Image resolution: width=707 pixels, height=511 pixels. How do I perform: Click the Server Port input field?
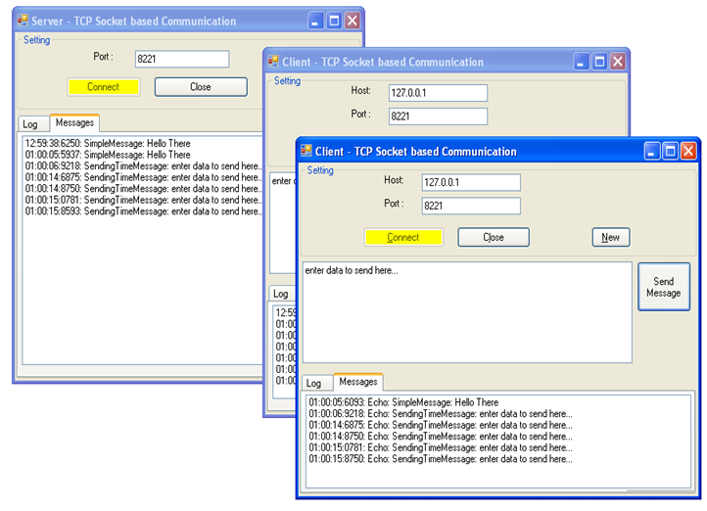181,59
